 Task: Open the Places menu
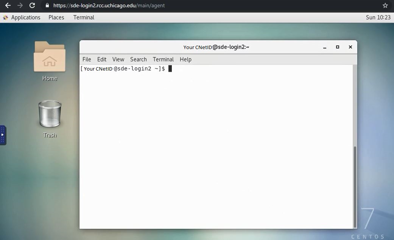pyautogui.click(x=56, y=17)
